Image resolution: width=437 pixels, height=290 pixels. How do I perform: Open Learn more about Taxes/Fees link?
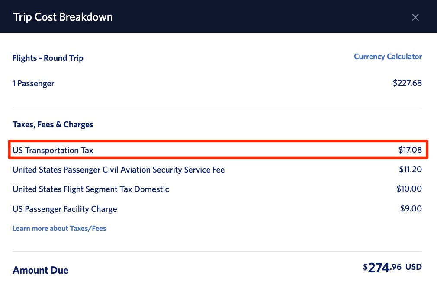(x=59, y=229)
